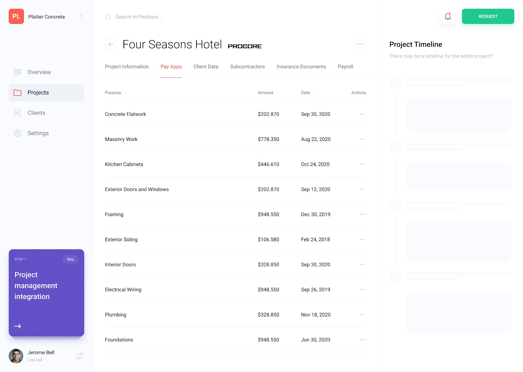Select the Interior Doors row name

click(x=120, y=264)
